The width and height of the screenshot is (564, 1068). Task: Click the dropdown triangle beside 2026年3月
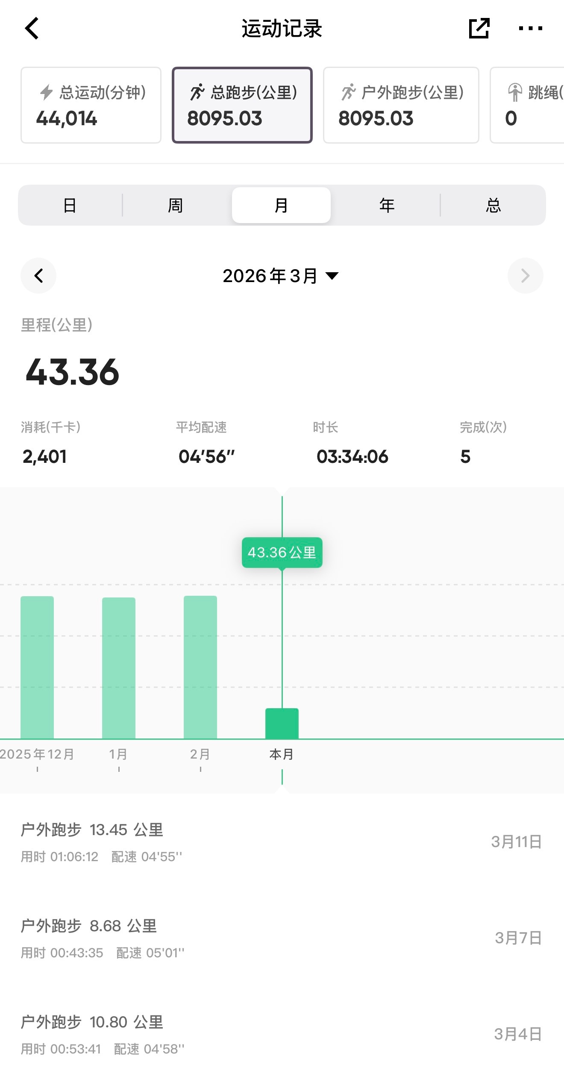[332, 276]
